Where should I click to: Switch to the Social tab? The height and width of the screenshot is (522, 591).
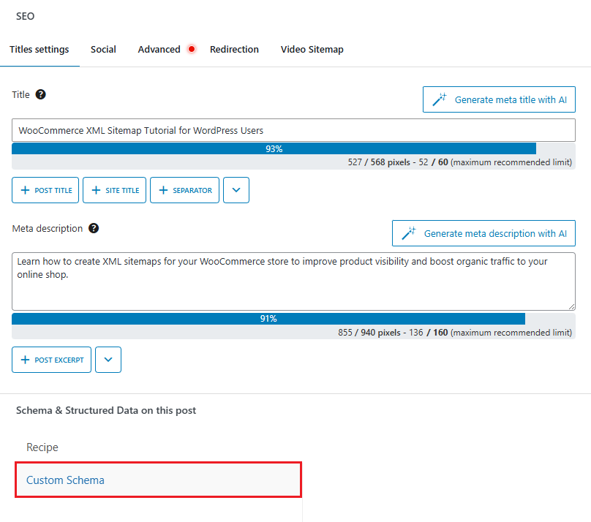tap(103, 50)
